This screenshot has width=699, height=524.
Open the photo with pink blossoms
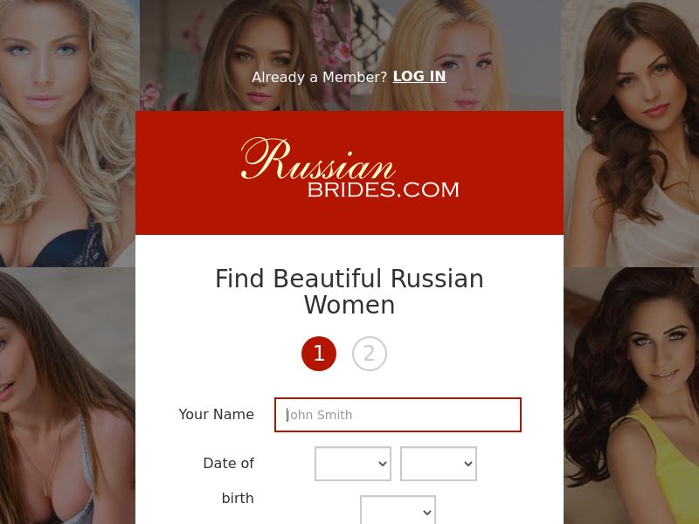point(245,55)
